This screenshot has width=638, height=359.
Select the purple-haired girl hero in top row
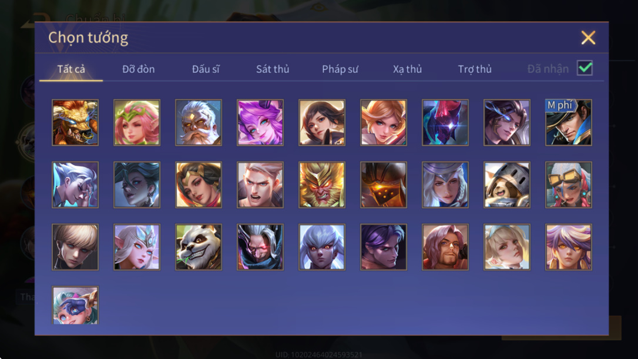click(x=260, y=123)
